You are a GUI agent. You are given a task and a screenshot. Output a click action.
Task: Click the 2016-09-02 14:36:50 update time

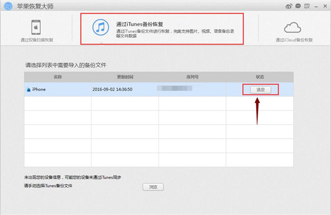click(113, 89)
